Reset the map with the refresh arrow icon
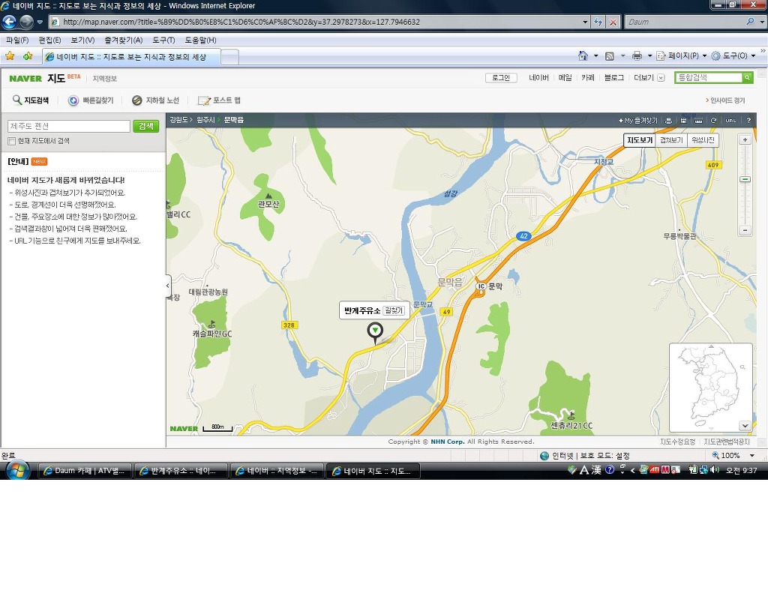The width and height of the screenshot is (768, 614). [714, 121]
